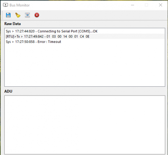
Task: Click the Raw Data section label
Action: 13,24
